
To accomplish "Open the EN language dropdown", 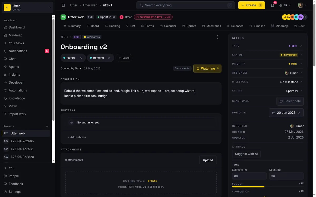I will point(285,5).
